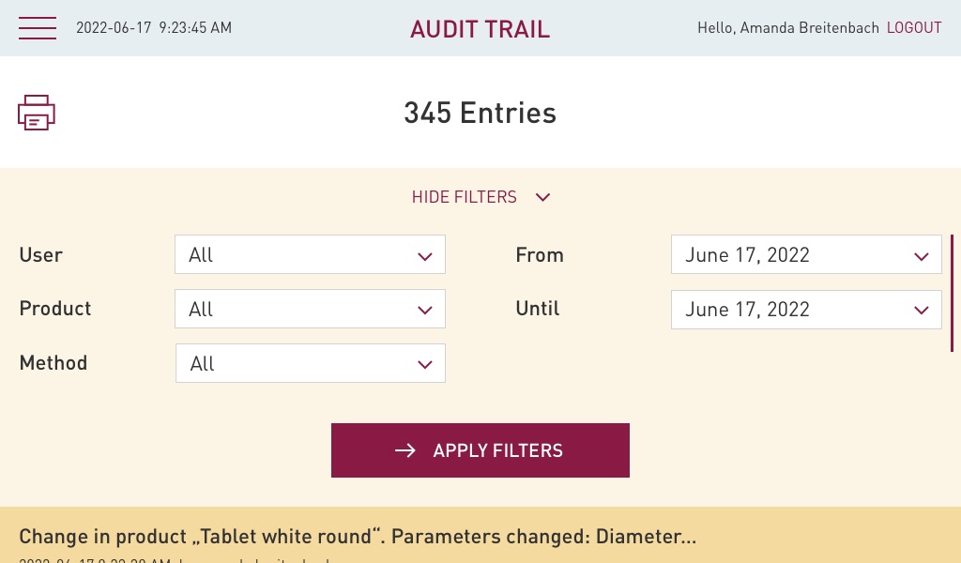Click the Method filter label

point(53,363)
